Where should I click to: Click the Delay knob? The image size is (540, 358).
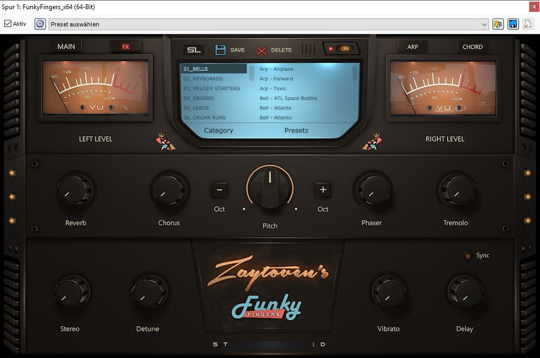[x=465, y=292]
